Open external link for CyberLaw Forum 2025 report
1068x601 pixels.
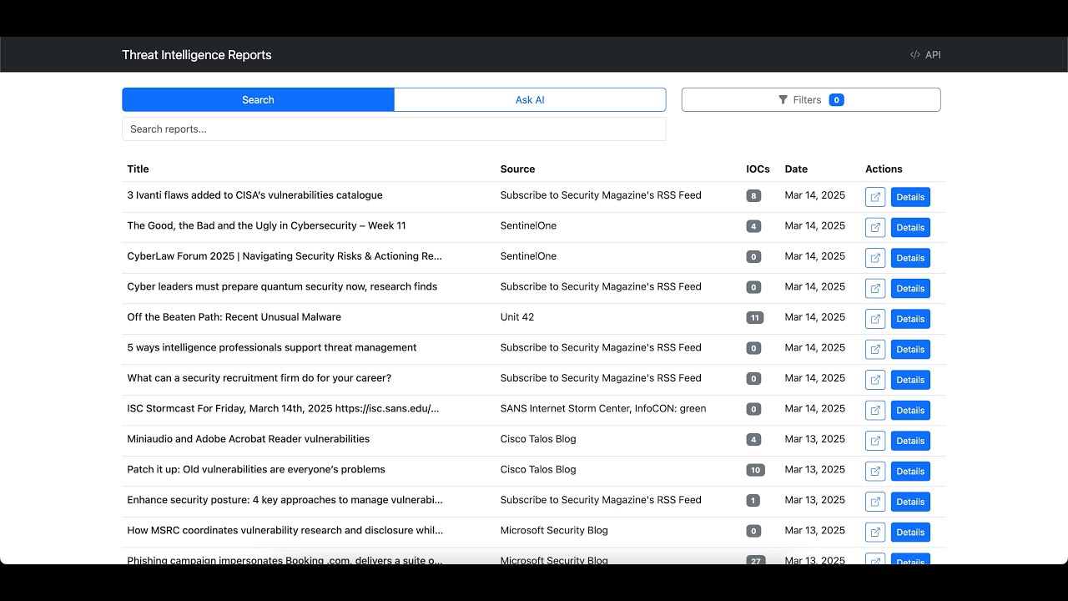875,258
